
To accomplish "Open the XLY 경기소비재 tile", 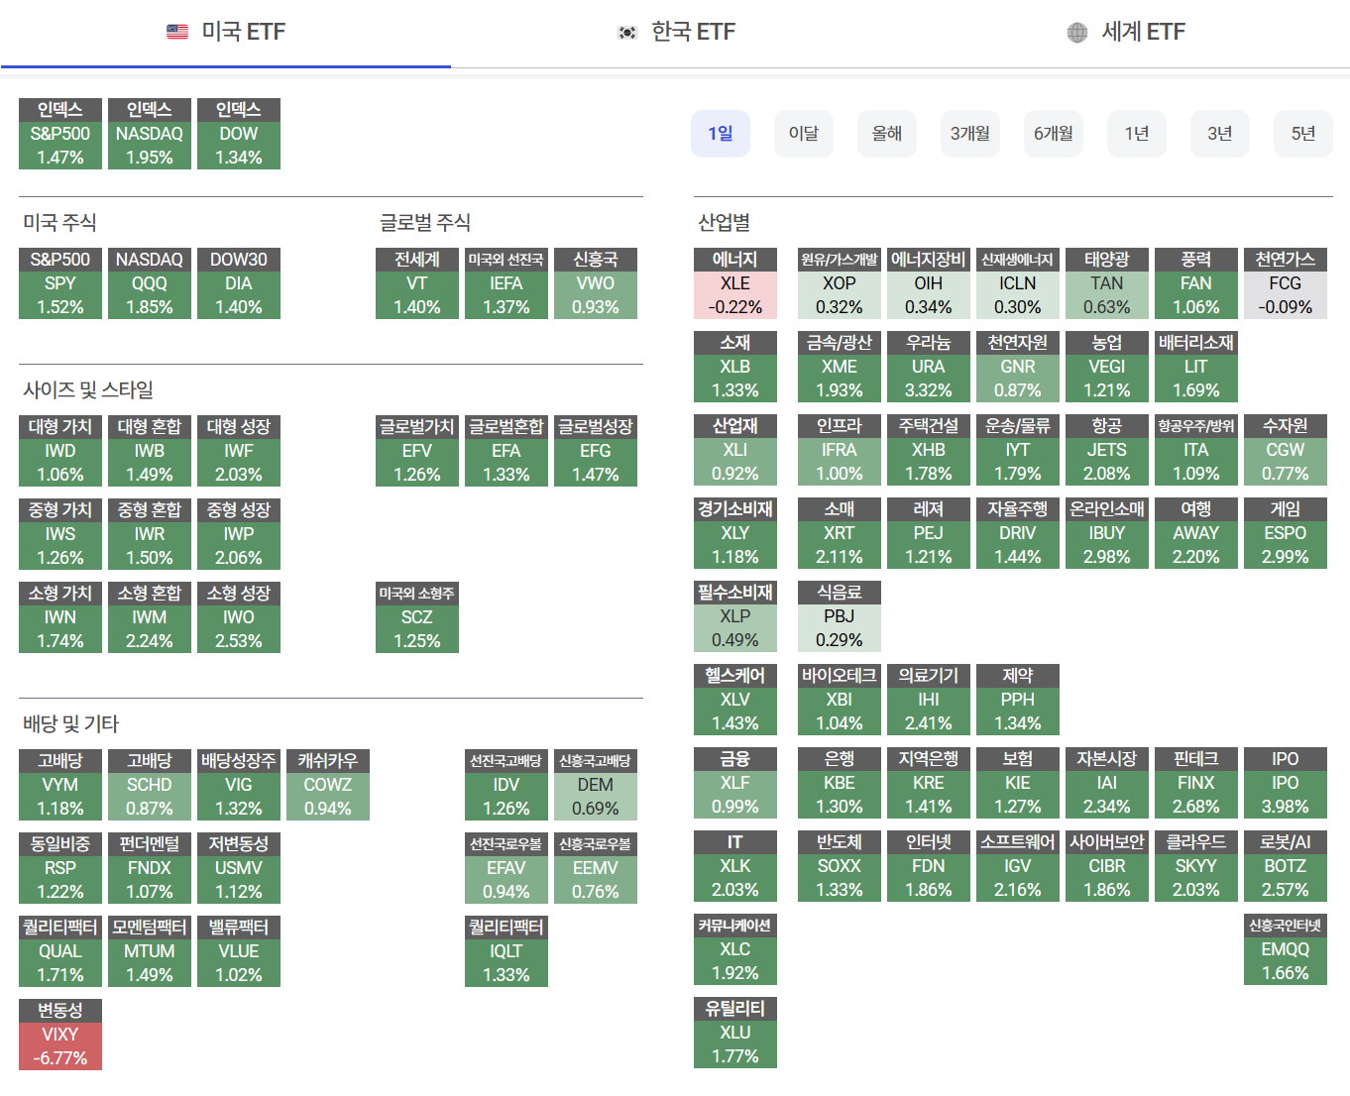I will pos(735,533).
